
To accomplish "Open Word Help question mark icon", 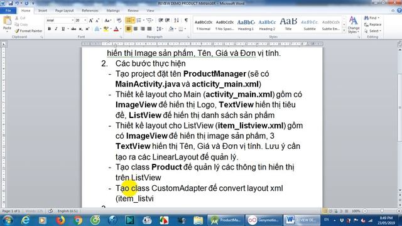I will 399,11.
